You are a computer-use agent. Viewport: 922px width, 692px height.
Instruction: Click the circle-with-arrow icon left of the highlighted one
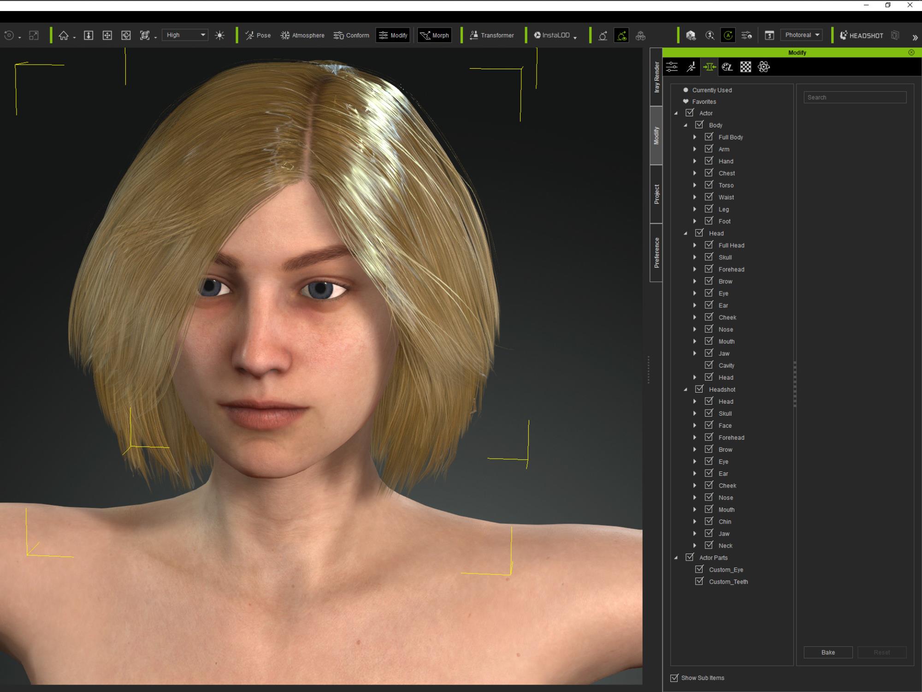click(603, 36)
